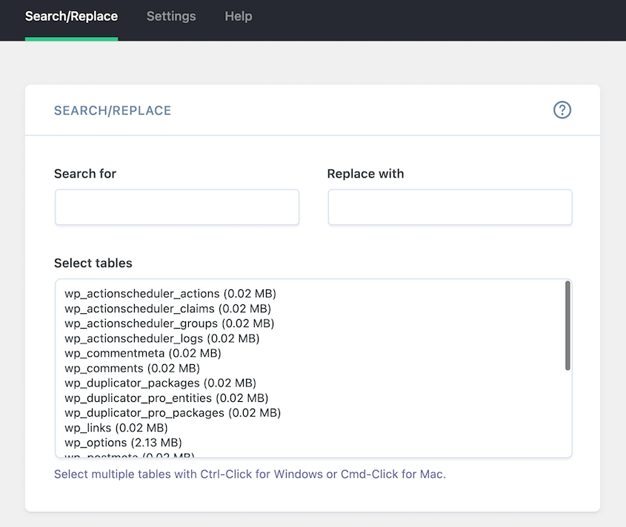This screenshot has height=527, width=626.
Task: Select the wp_links table
Action: [x=116, y=427]
